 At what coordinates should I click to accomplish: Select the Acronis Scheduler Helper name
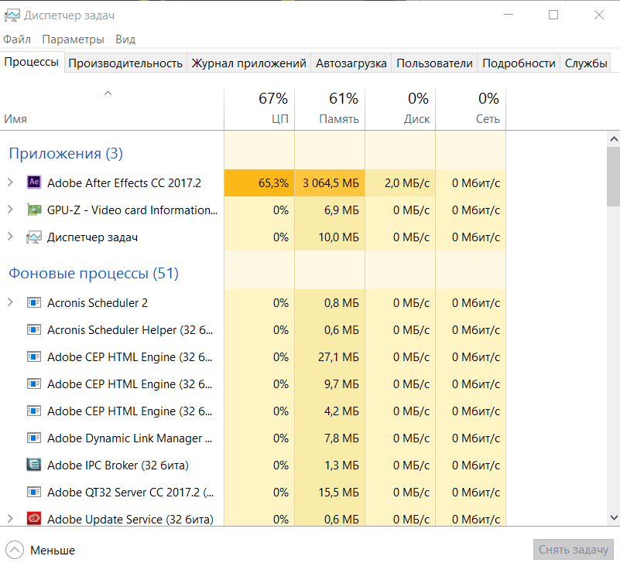(130, 330)
